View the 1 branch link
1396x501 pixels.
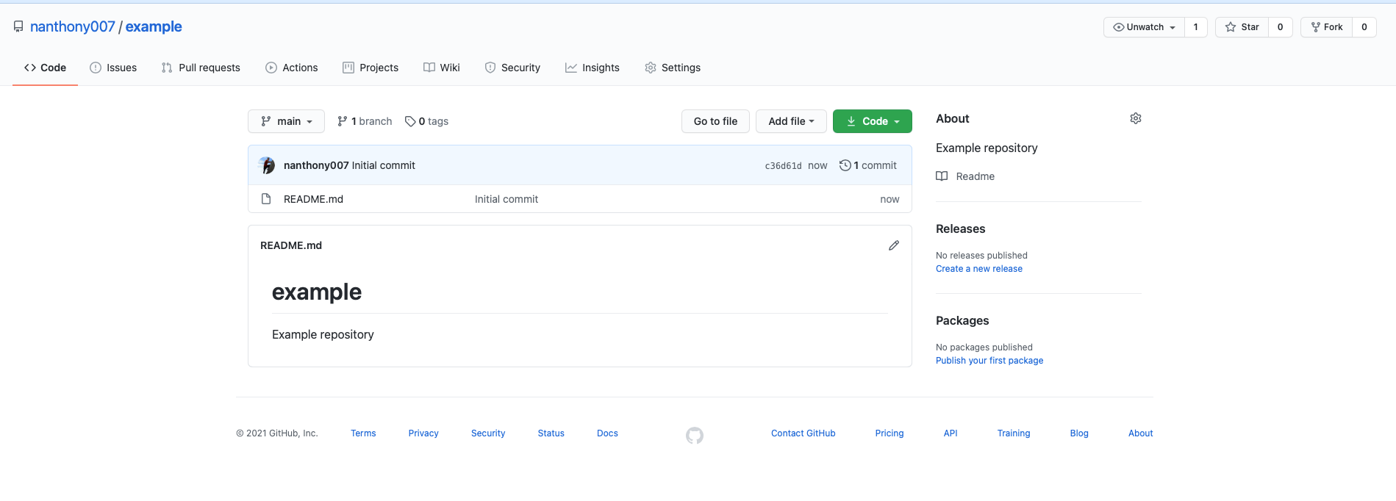pyautogui.click(x=365, y=121)
